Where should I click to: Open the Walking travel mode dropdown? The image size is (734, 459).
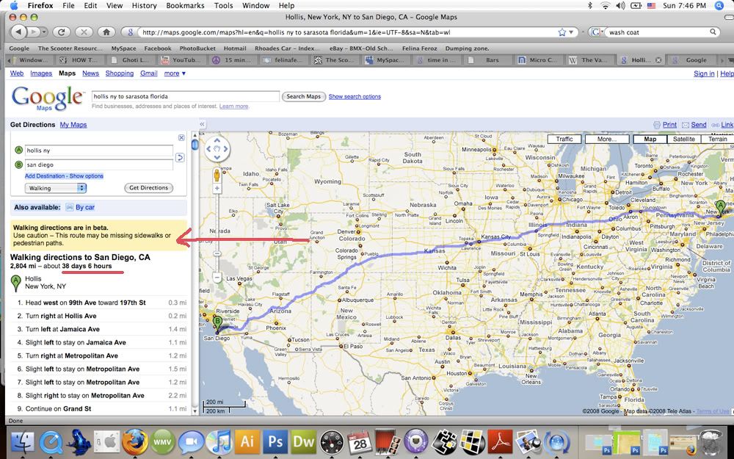coord(56,188)
